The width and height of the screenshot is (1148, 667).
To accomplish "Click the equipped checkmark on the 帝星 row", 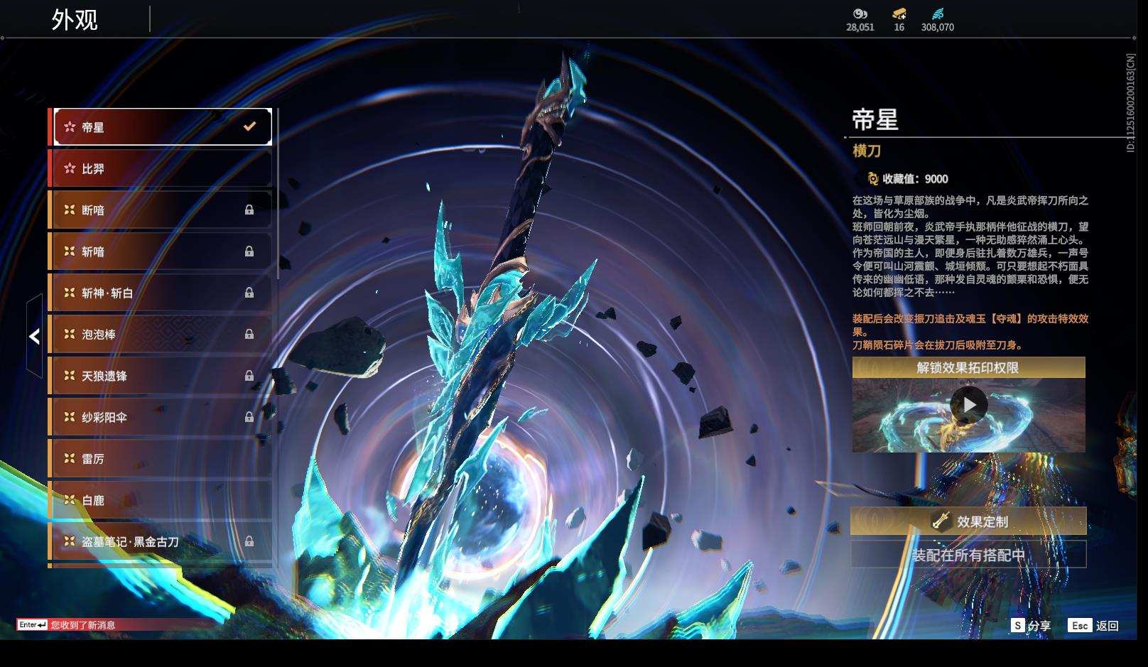I will pos(249,126).
